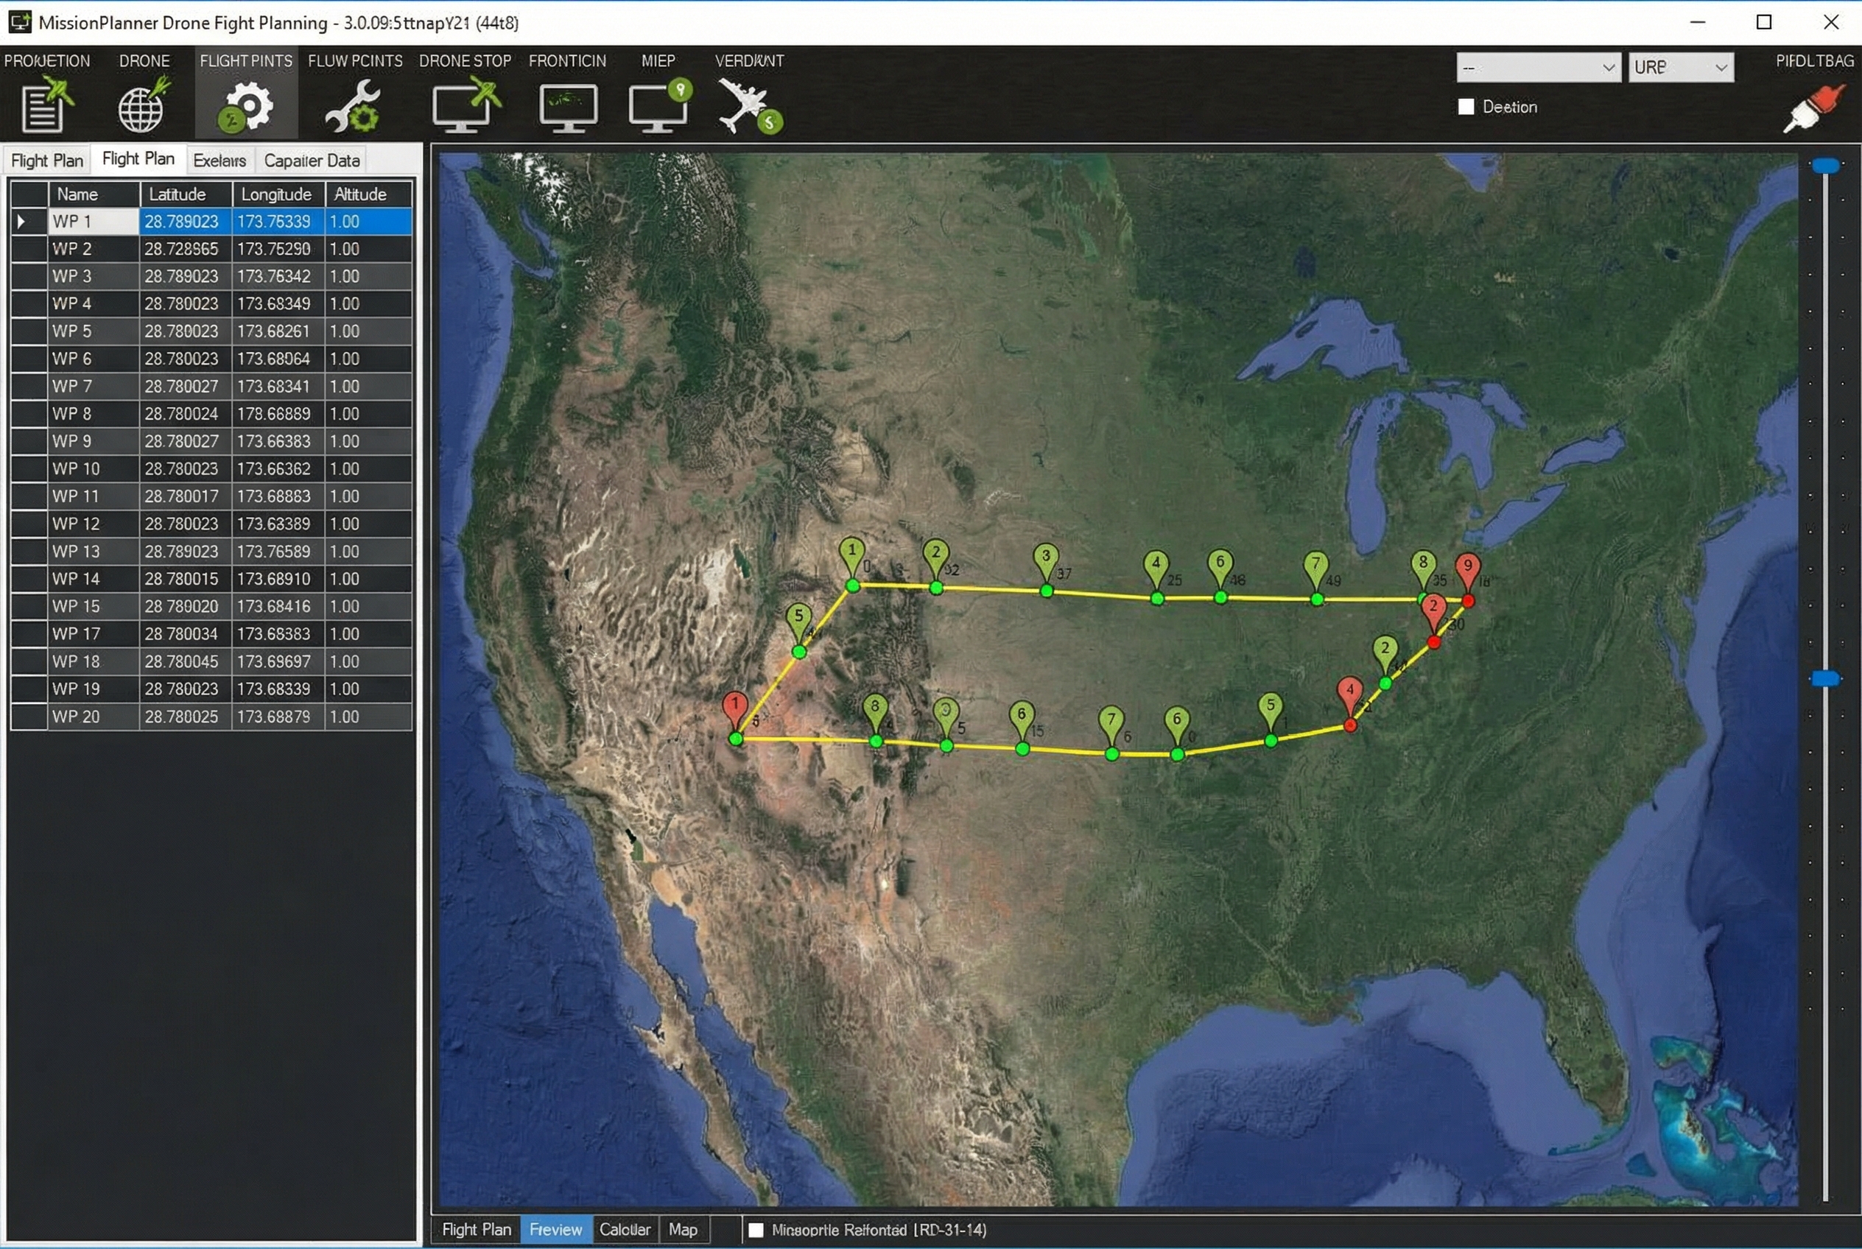This screenshot has height=1249, width=1862.
Task: Click the map zoom slider middle handle
Action: [1824, 679]
